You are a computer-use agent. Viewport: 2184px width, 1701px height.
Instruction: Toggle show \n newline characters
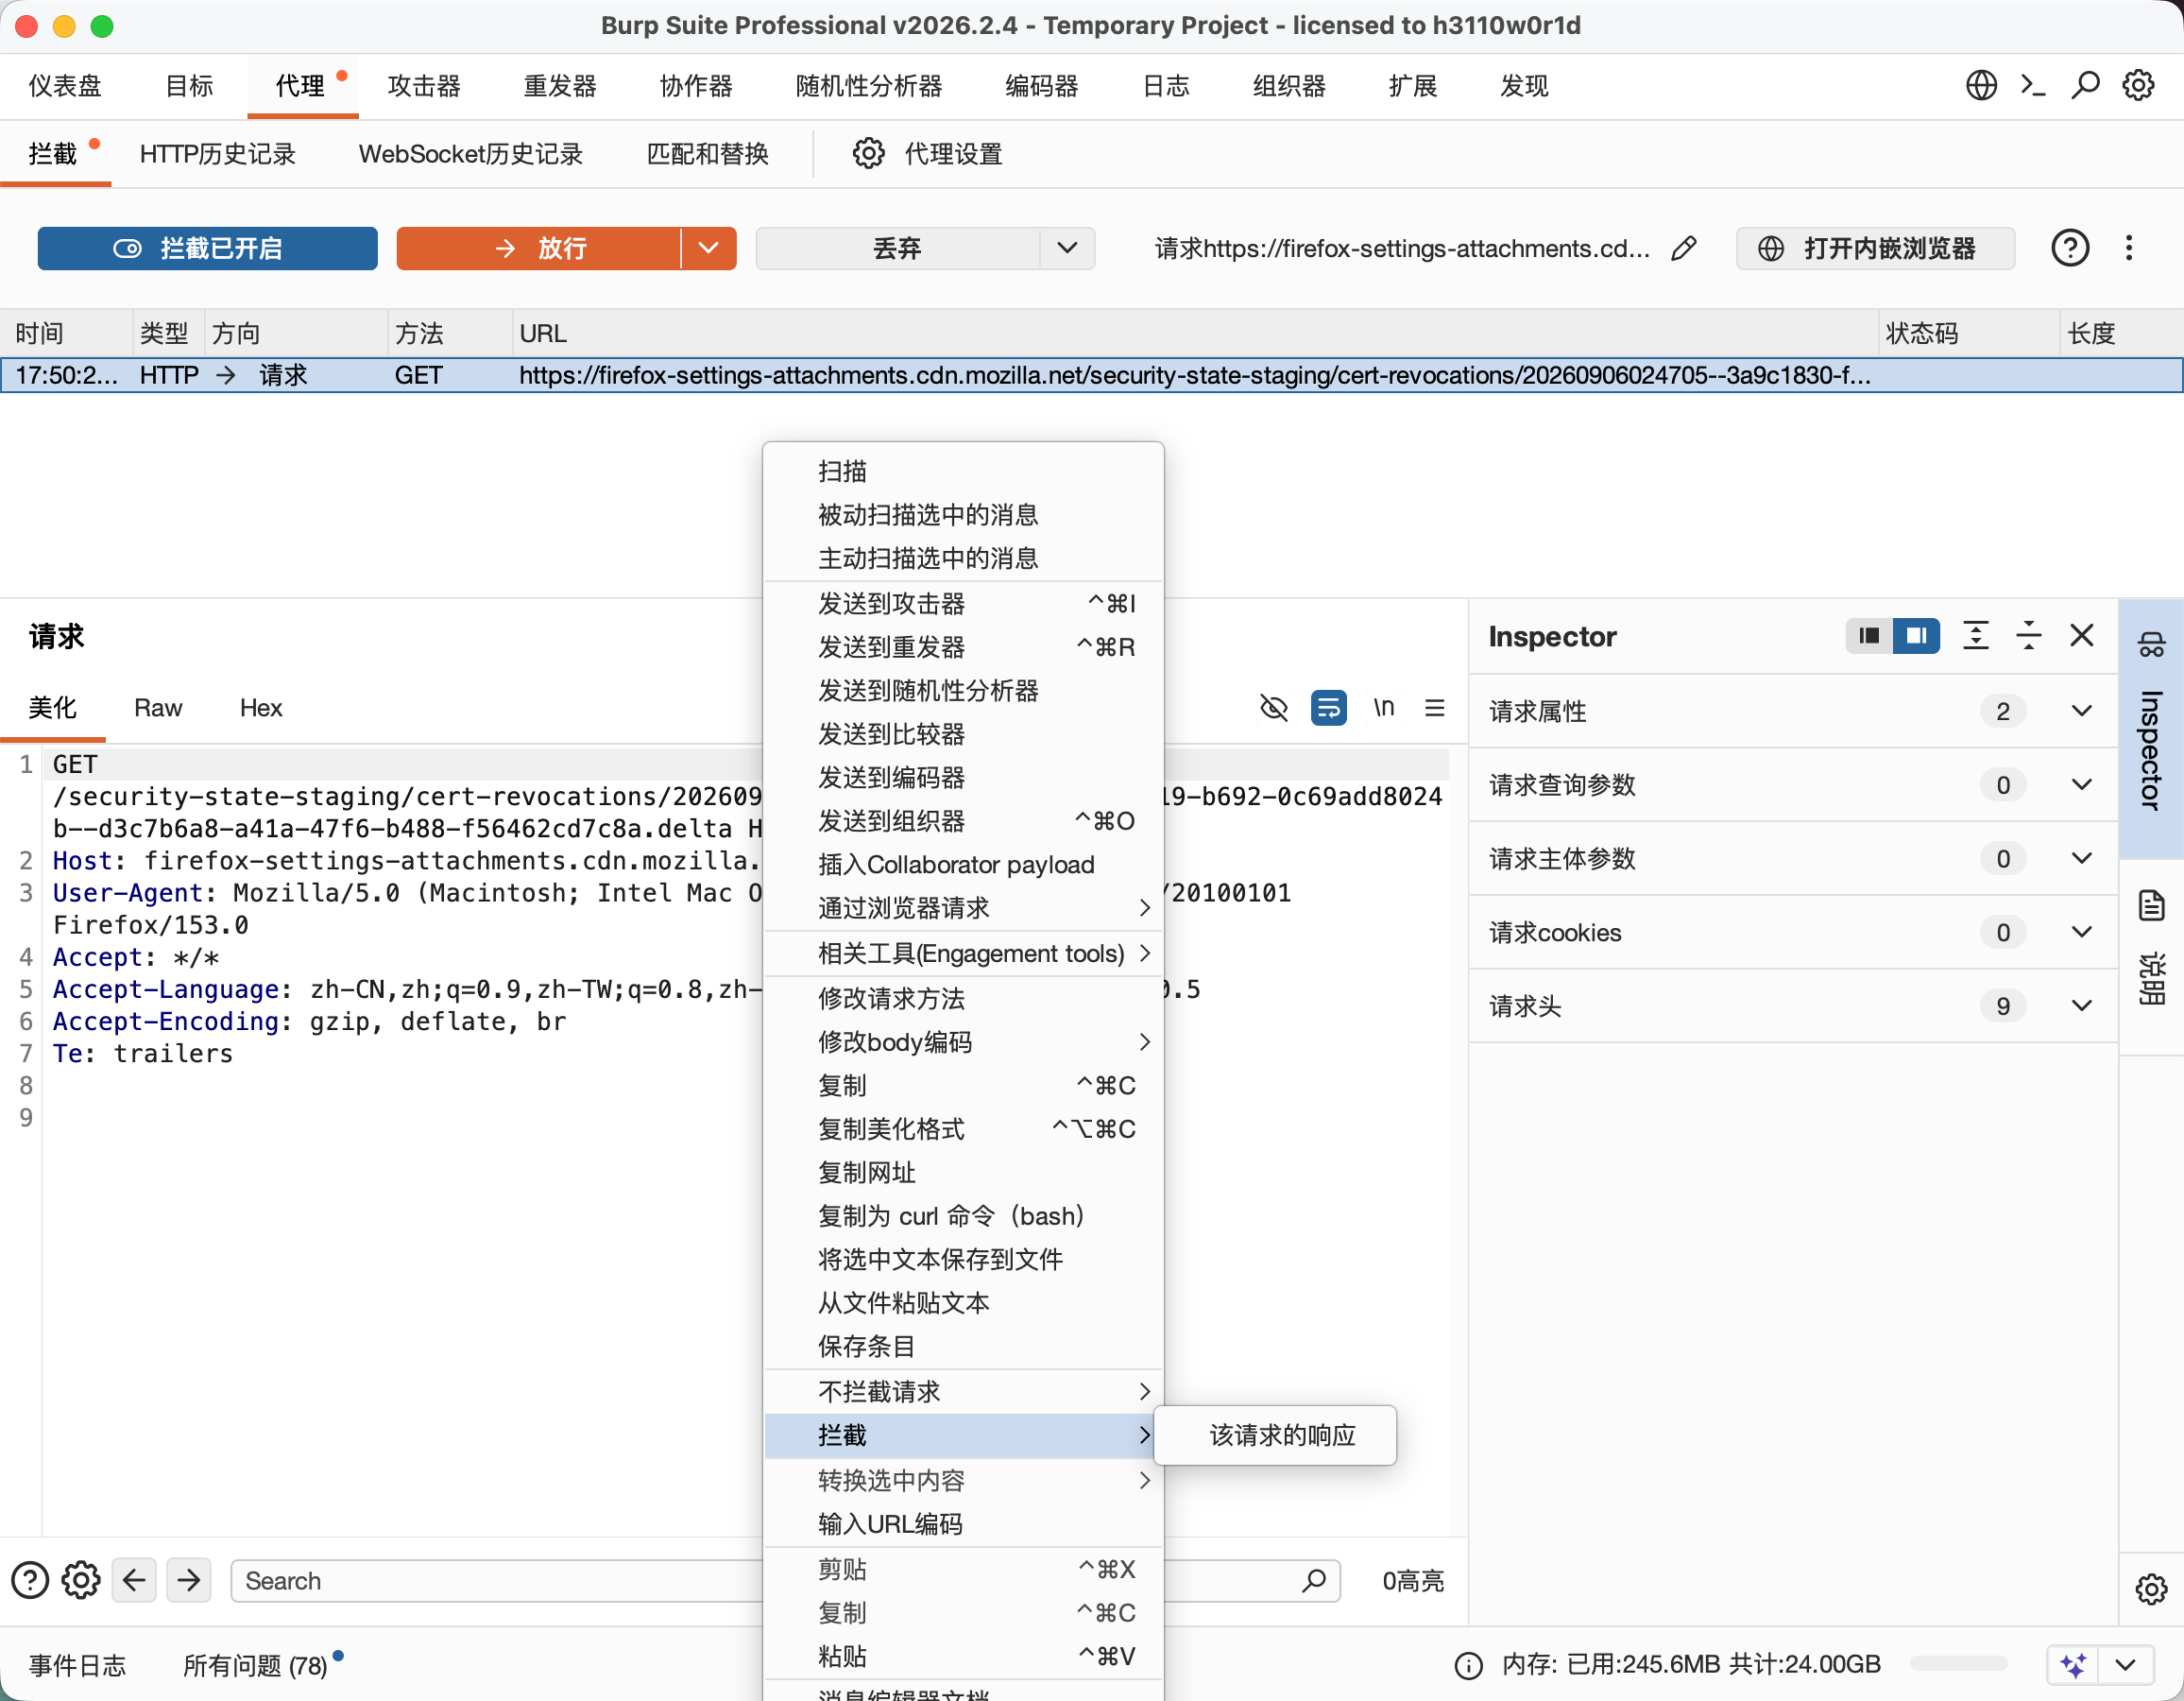pos(1383,709)
